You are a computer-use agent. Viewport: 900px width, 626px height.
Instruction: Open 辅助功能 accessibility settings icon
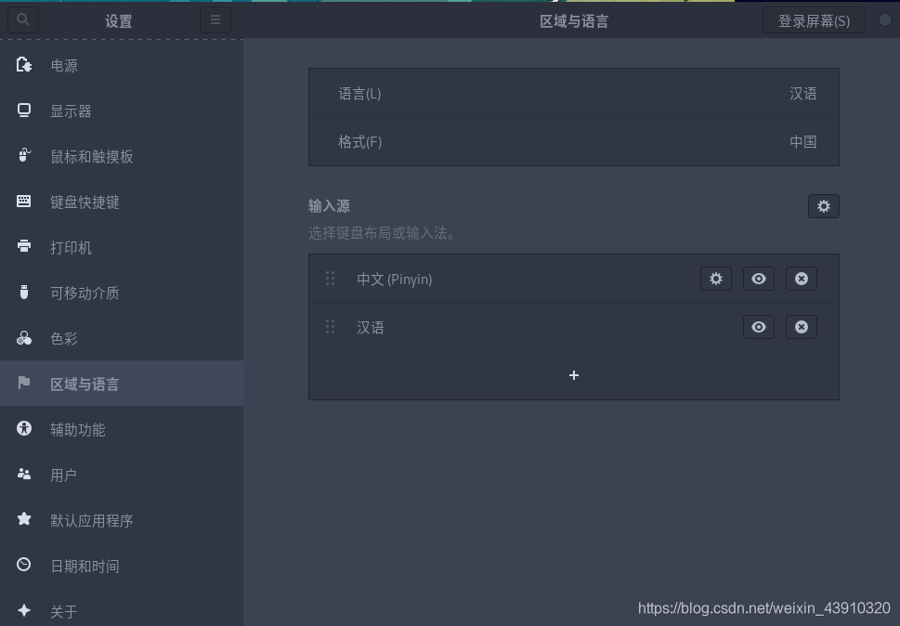coord(23,429)
